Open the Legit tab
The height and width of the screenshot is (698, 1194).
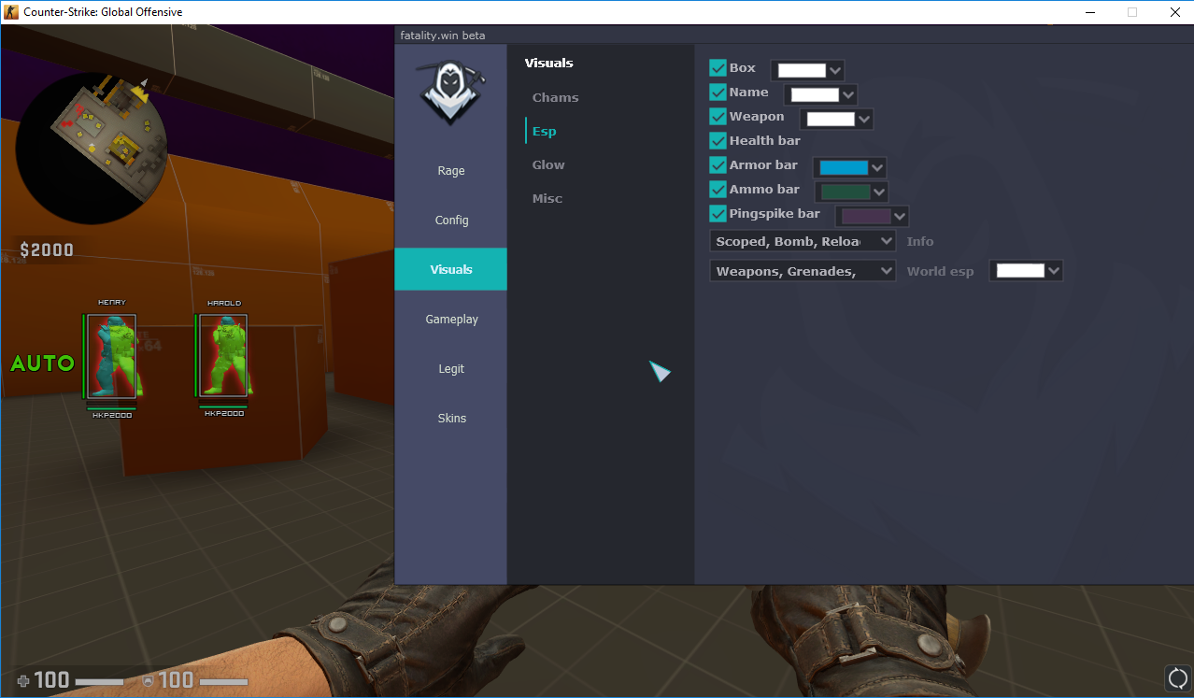point(451,369)
